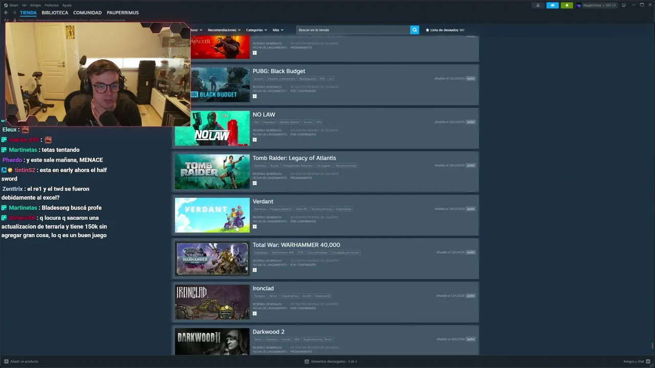655x368 pixels.
Task: Click the Steam back navigation arrow
Action: 7,13
